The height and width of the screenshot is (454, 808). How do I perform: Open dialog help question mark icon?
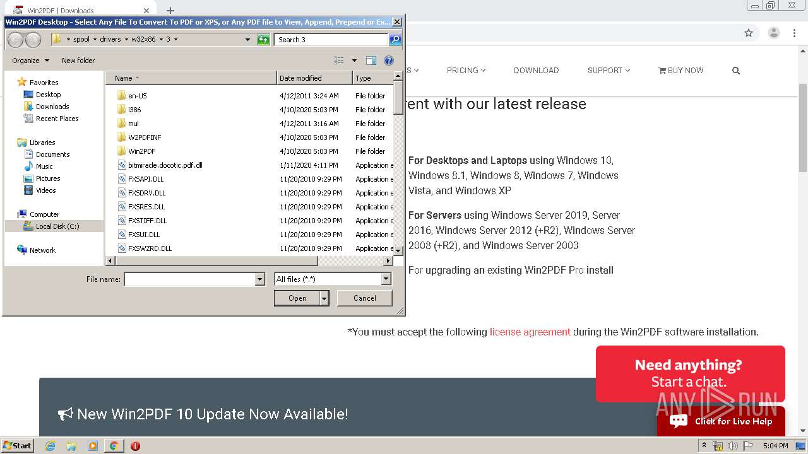pos(389,61)
